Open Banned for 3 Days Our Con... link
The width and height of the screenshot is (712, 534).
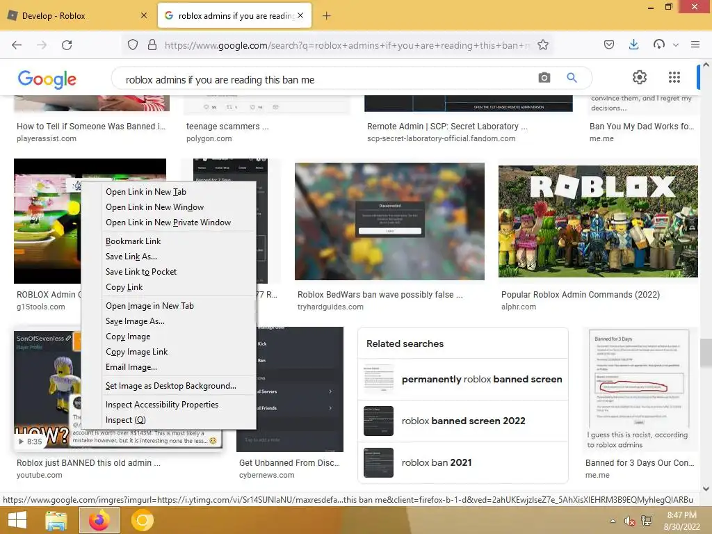pyautogui.click(x=640, y=462)
